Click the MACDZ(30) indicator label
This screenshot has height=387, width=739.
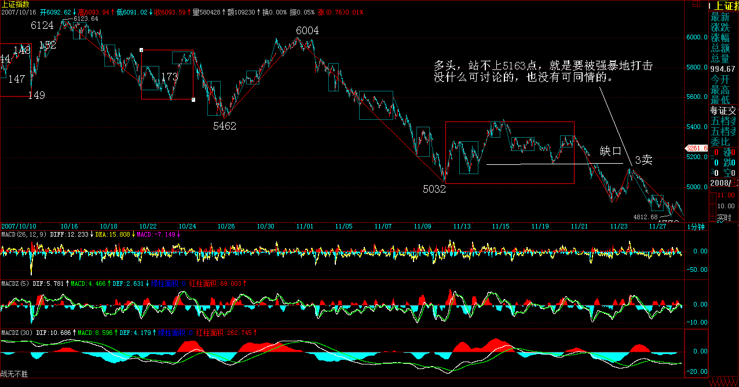(x=17, y=333)
